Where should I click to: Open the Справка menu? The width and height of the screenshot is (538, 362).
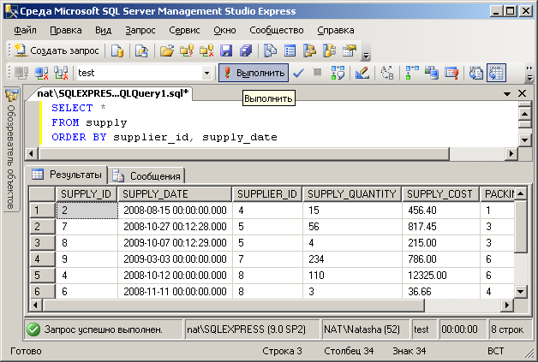pyautogui.click(x=336, y=30)
